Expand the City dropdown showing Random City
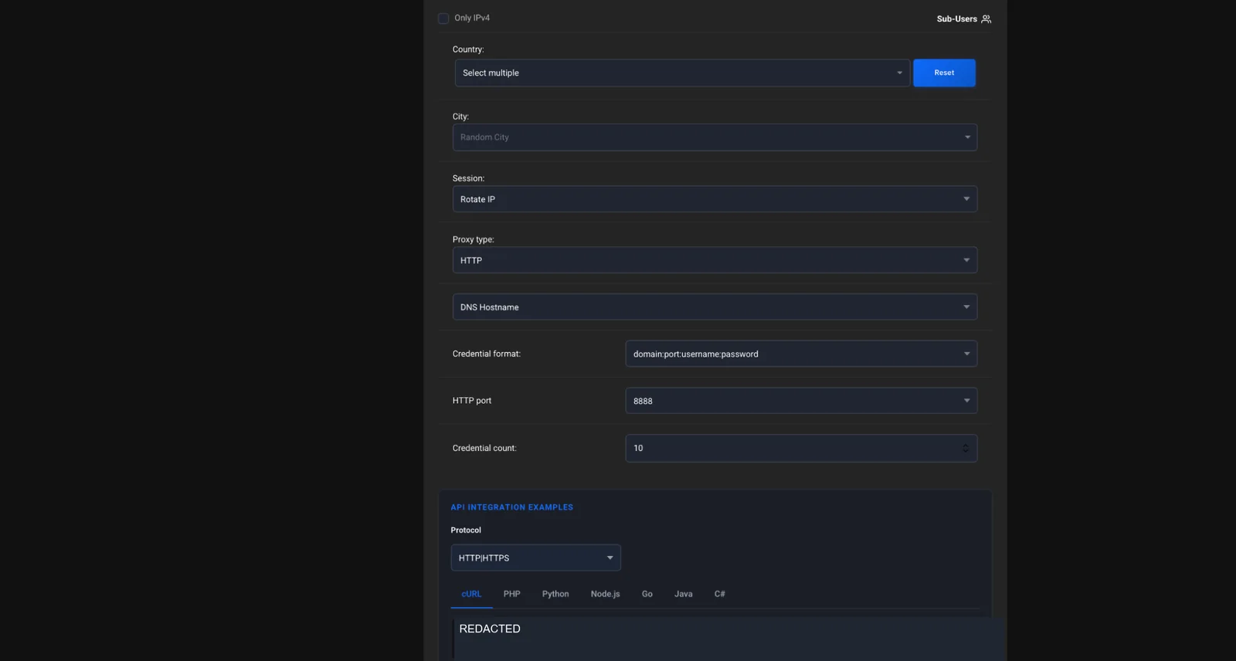1236x661 pixels. coord(715,137)
